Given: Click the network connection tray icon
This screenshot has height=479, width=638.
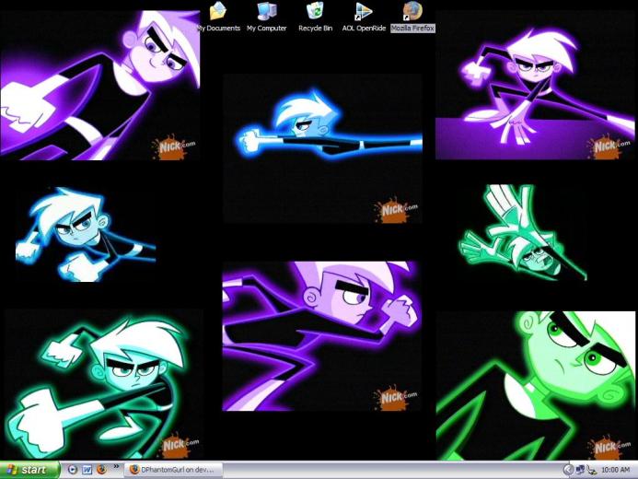Looking at the screenshot, I should [580, 470].
